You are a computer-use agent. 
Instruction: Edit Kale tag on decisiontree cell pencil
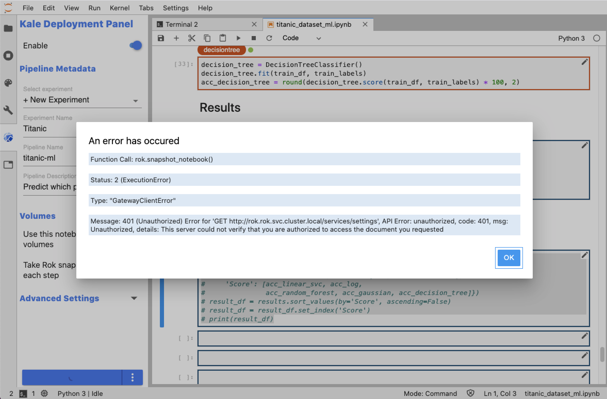(585, 62)
